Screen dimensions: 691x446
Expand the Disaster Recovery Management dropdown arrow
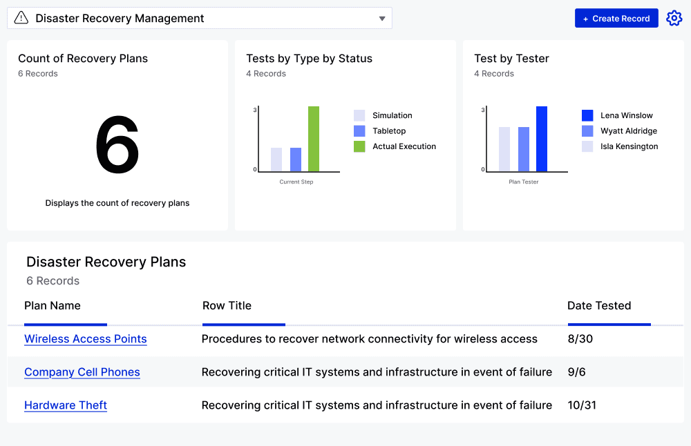click(x=382, y=19)
